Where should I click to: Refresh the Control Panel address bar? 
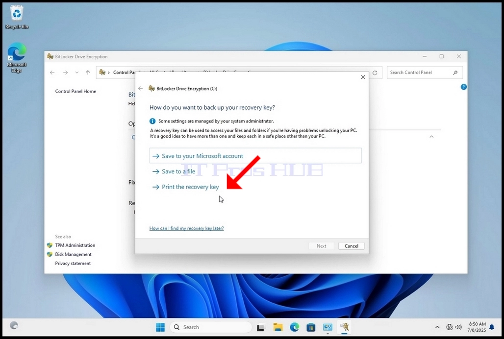(x=375, y=73)
